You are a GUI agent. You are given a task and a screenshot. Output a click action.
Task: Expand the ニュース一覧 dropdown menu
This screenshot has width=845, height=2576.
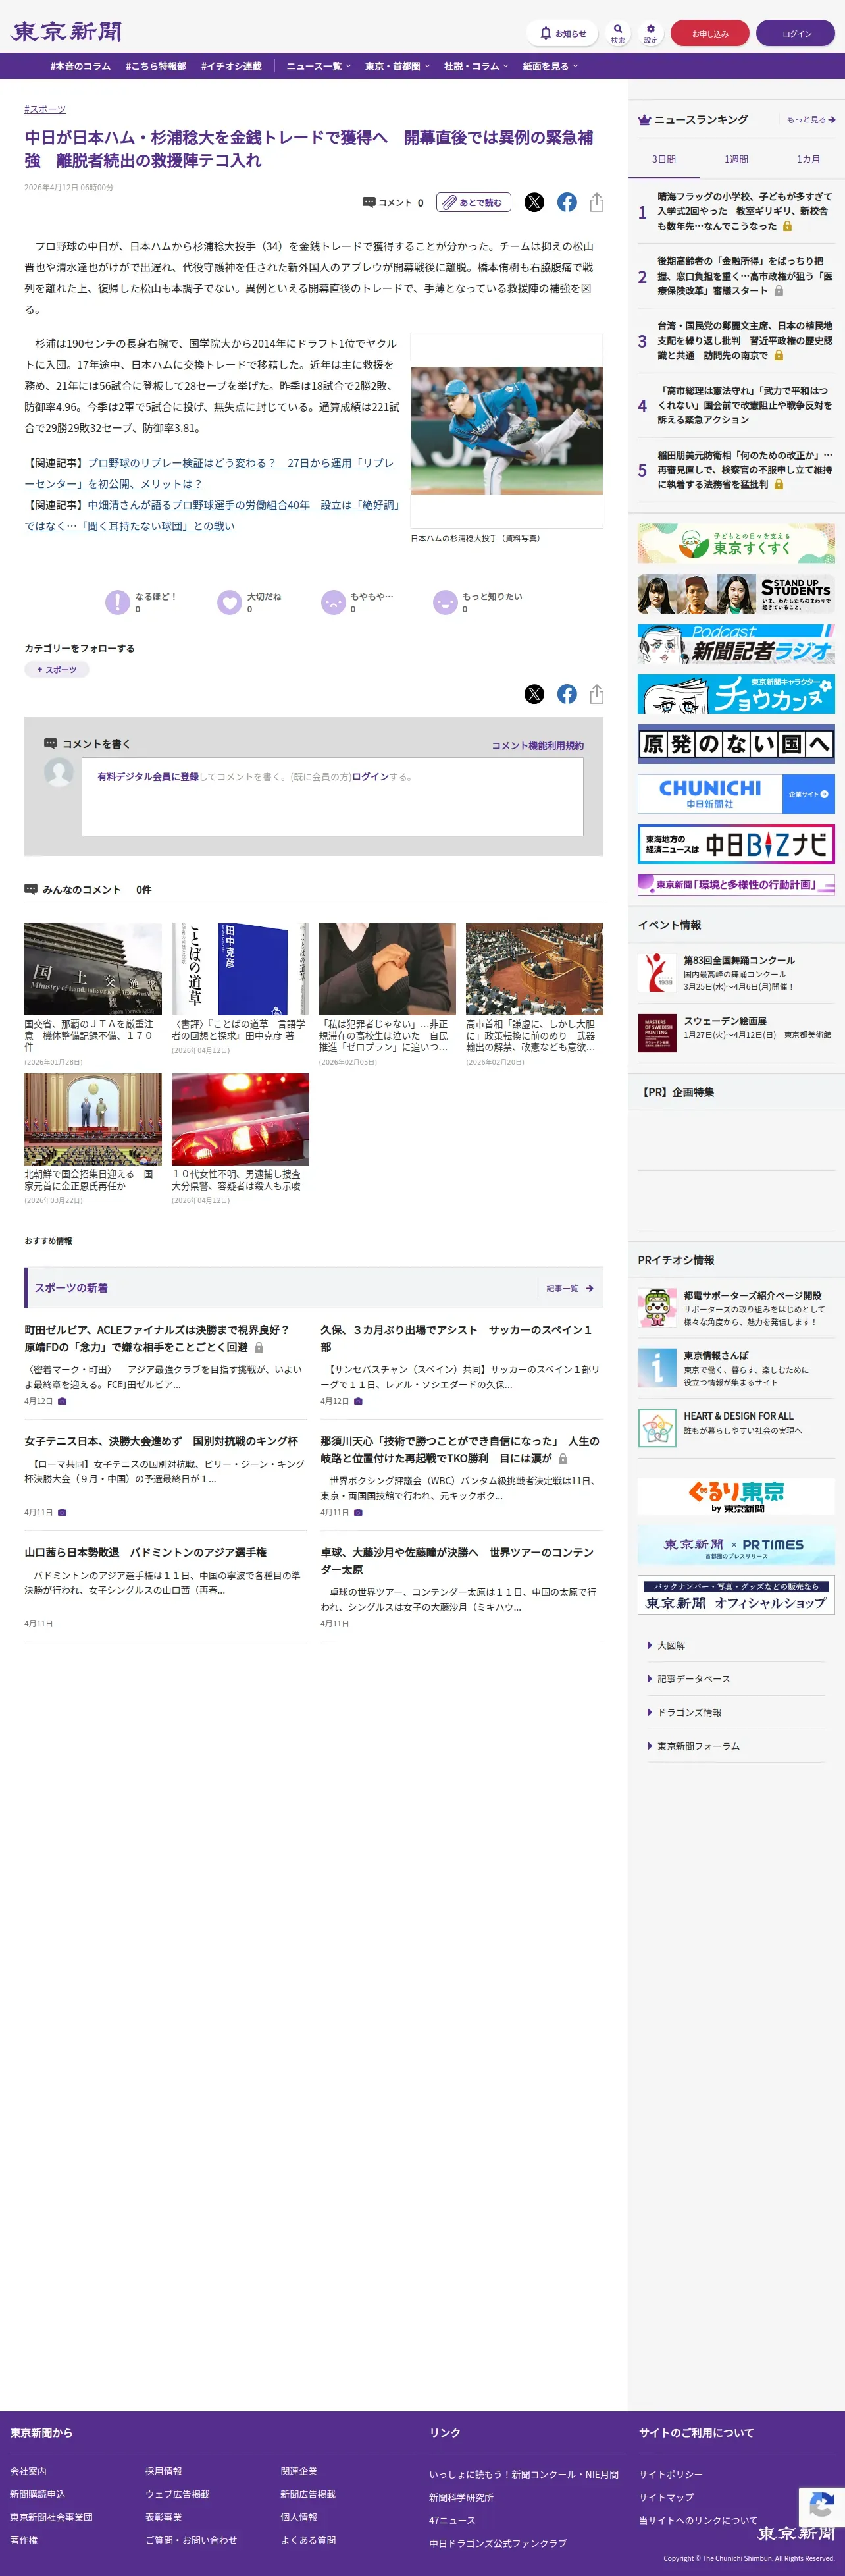(319, 66)
